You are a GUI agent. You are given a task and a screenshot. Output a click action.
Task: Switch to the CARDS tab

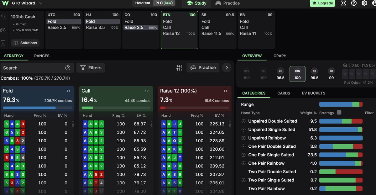284,93
